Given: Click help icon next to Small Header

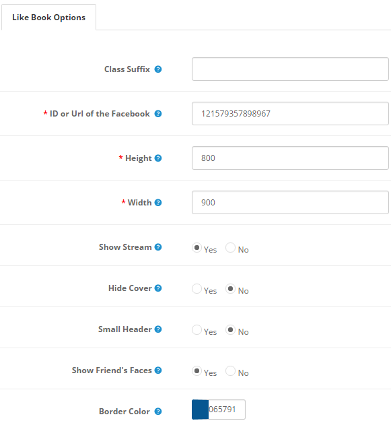Looking at the screenshot, I should tap(158, 329).
